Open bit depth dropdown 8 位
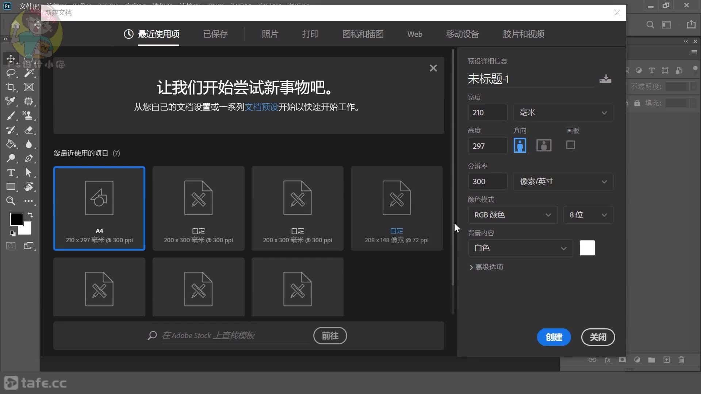Image resolution: width=701 pixels, height=394 pixels. click(588, 215)
